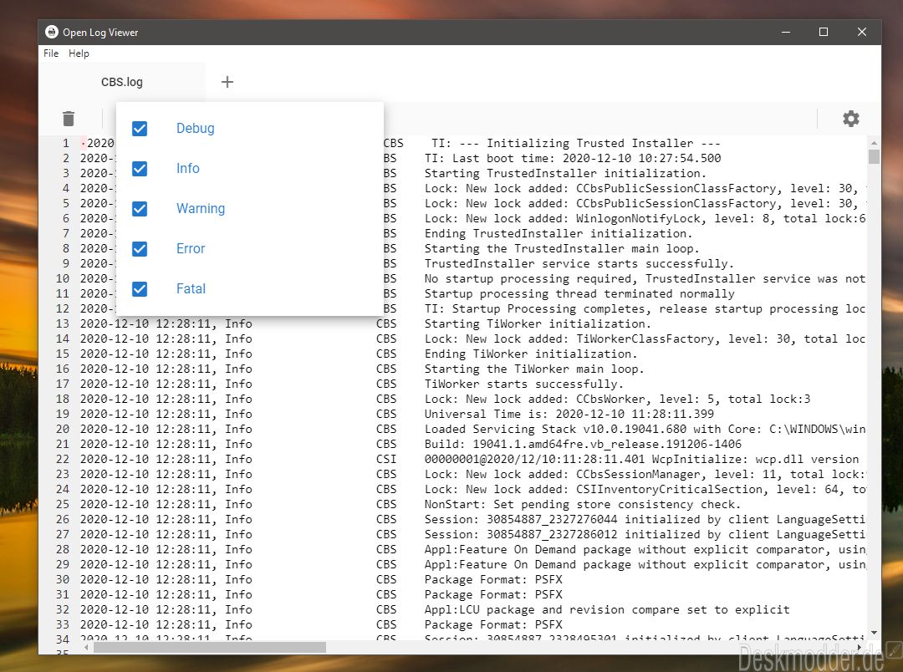Click "Package Format: PSFX" on line 31

click(x=493, y=594)
